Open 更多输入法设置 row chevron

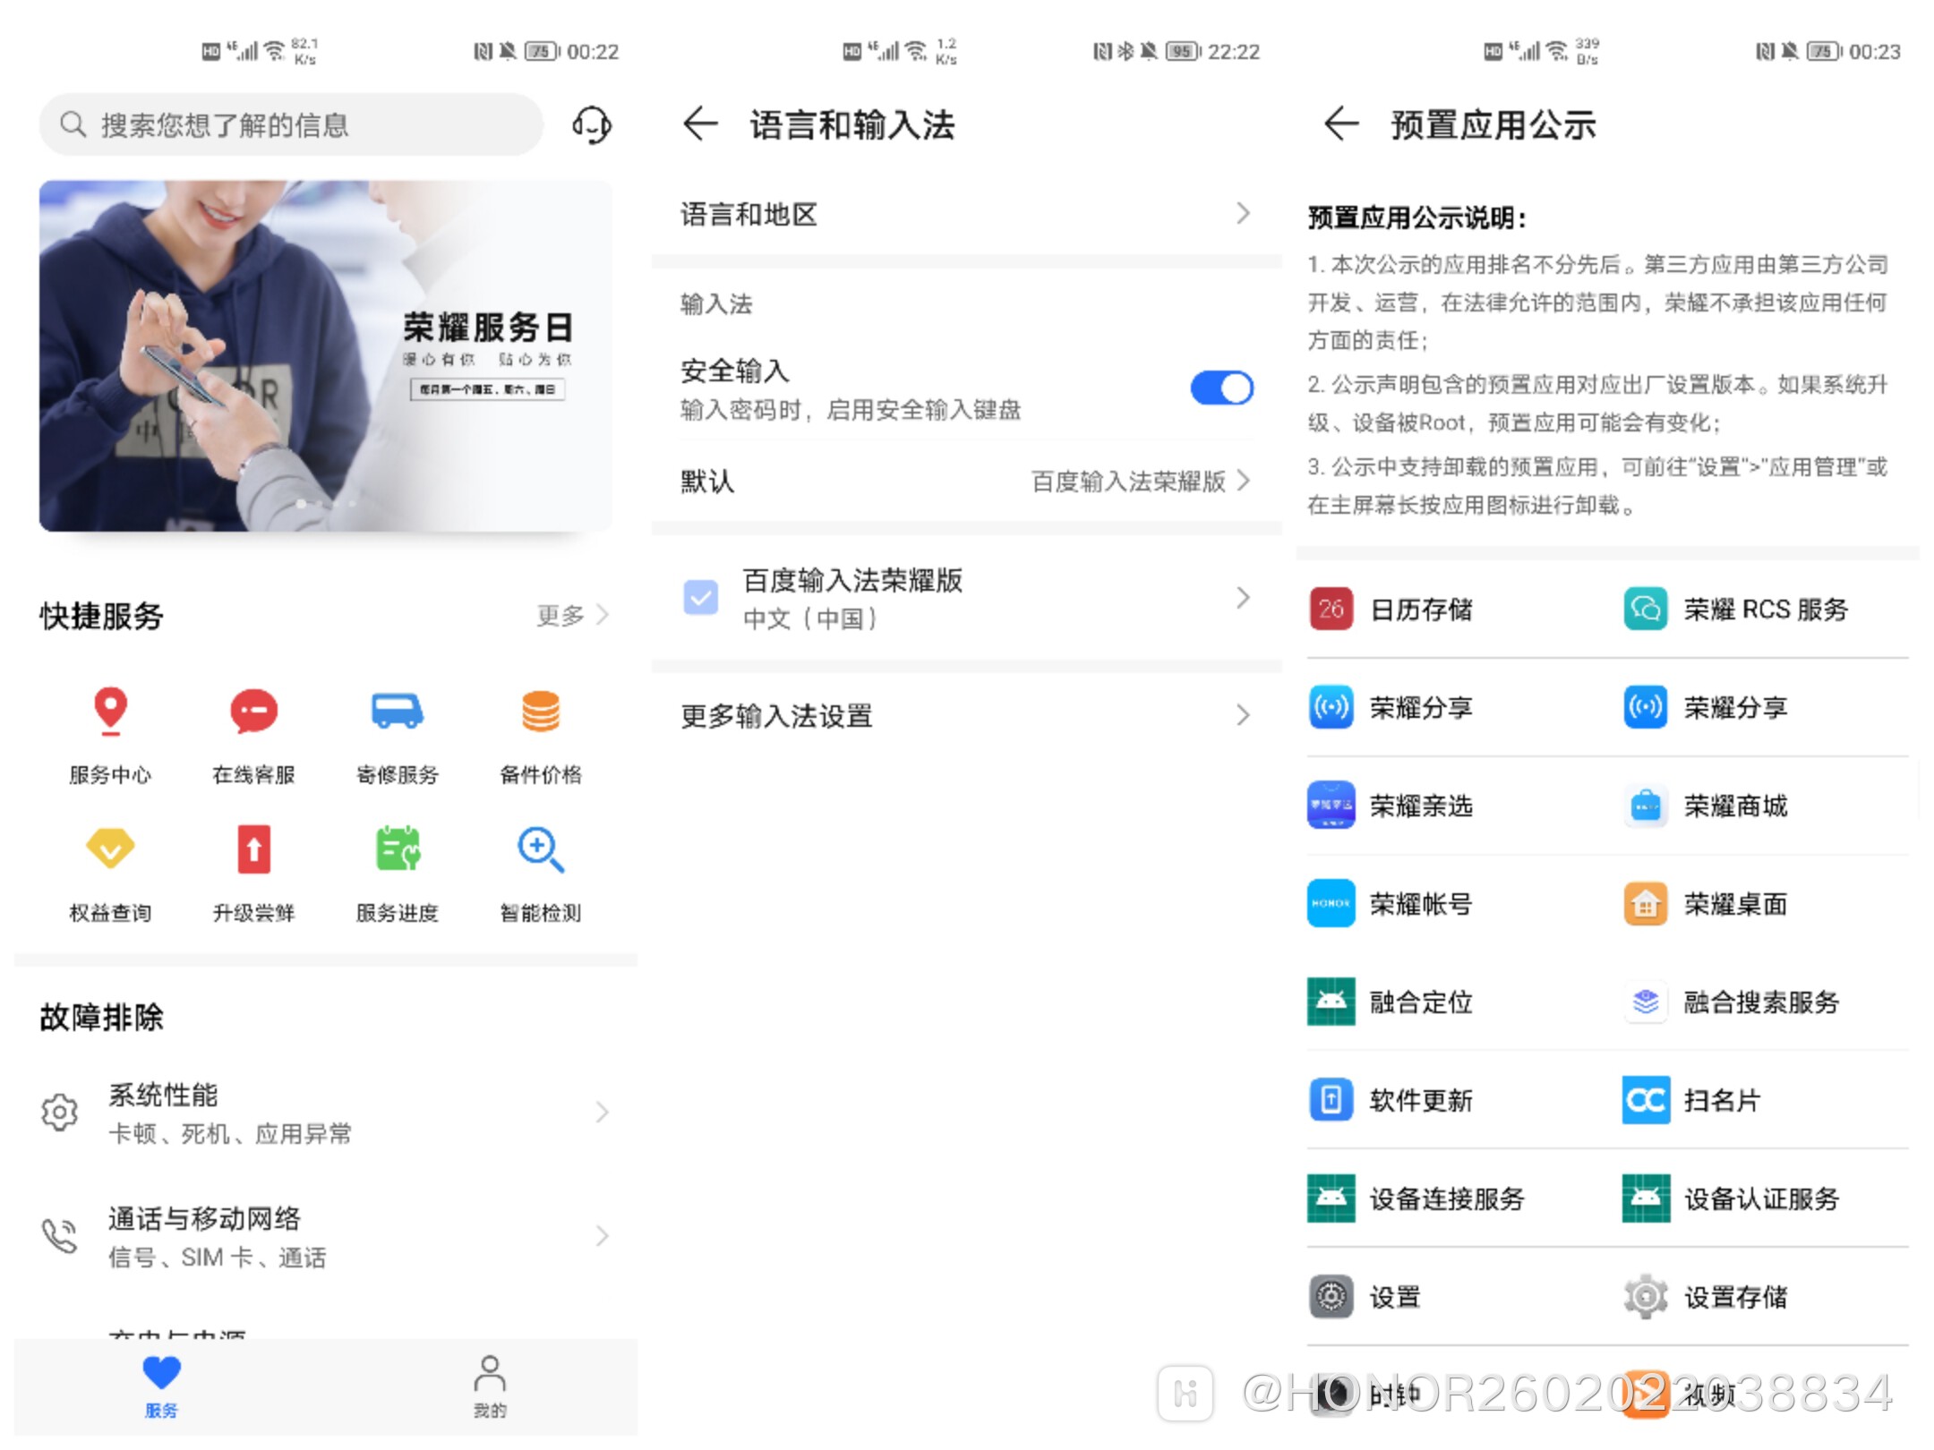click(x=1243, y=715)
